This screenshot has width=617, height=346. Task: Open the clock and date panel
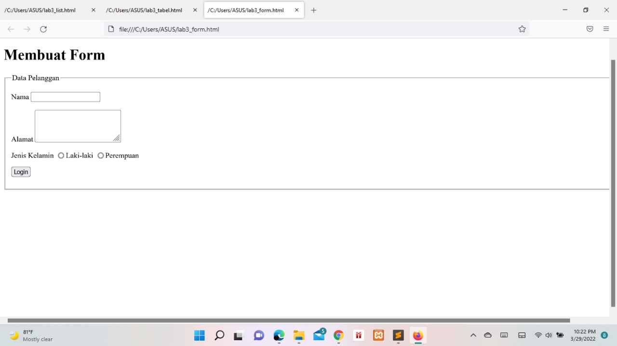(583, 335)
